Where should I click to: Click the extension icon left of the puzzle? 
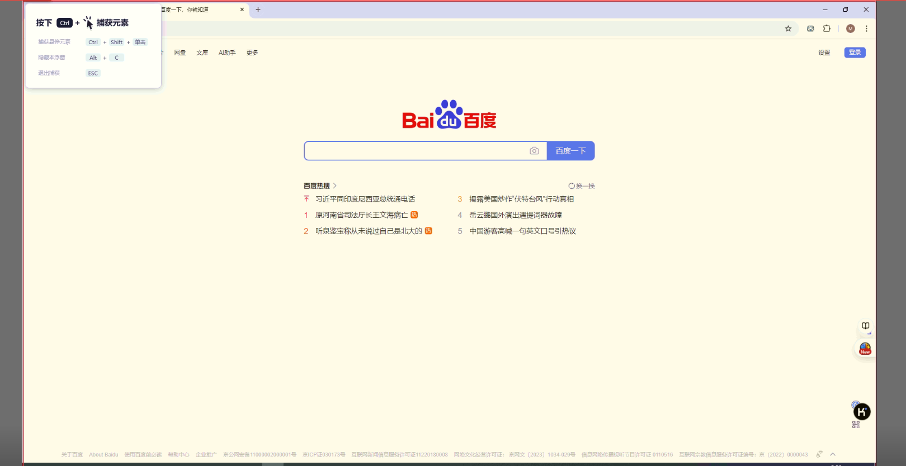pos(810,28)
